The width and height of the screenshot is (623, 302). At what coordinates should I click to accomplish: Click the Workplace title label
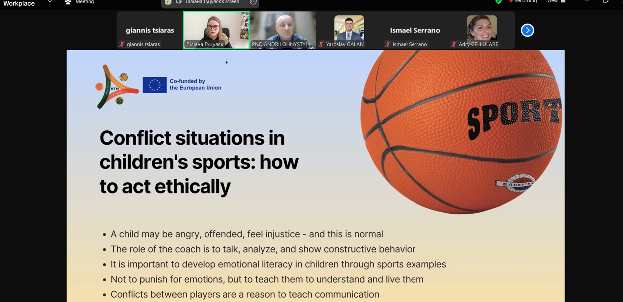click(x=19, y=3)
